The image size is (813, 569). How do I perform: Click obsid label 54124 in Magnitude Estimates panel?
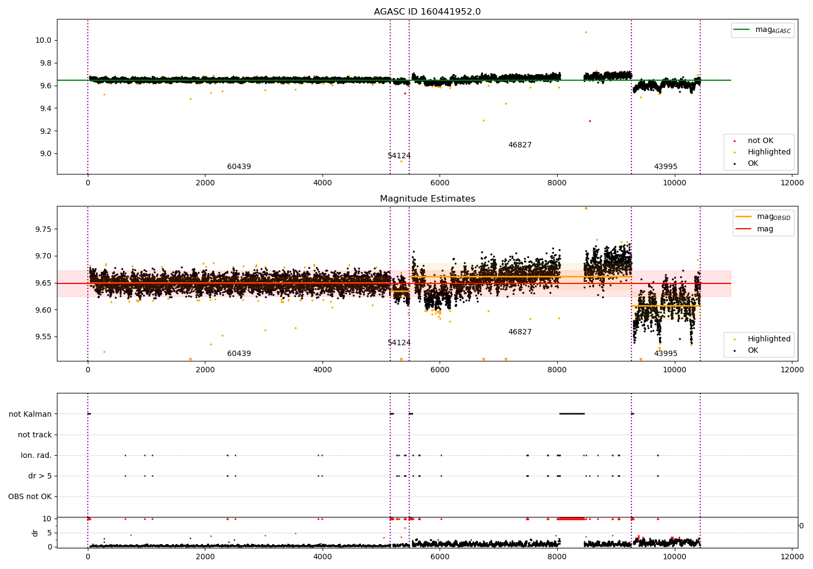(x=399, y=343)
